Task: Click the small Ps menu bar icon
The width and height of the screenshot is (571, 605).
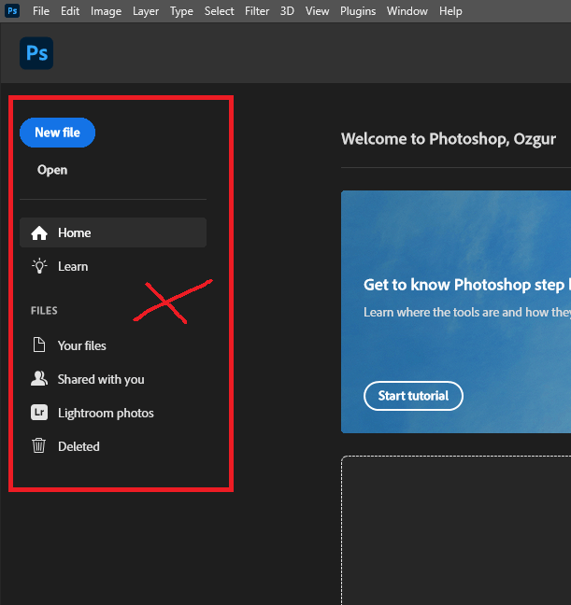Action: 12,11
